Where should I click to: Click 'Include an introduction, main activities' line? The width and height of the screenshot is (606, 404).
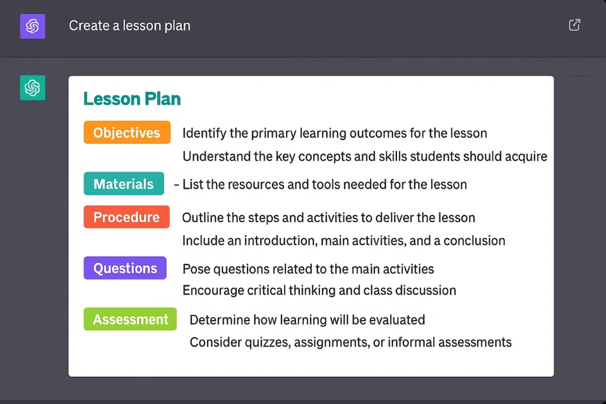tap(343, 241)
